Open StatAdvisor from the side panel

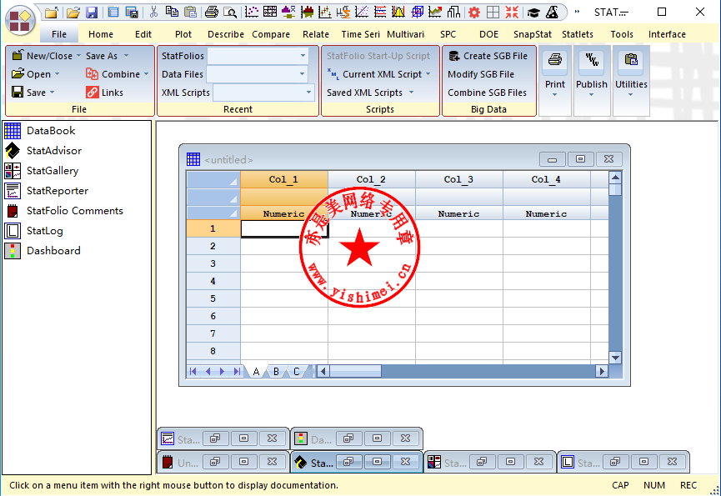pos(43,151)
